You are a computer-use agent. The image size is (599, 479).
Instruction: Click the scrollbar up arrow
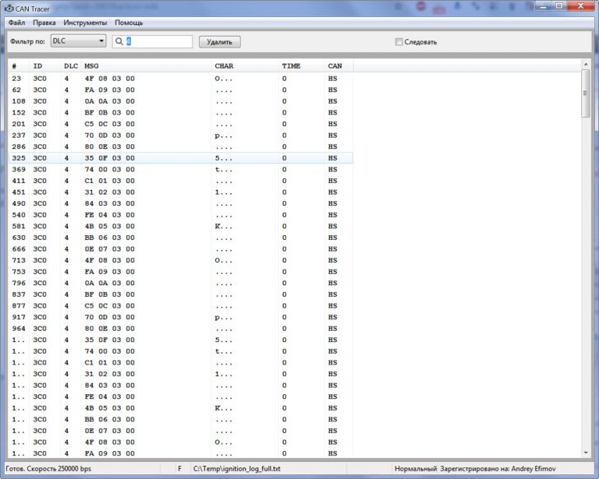(586, 65)
